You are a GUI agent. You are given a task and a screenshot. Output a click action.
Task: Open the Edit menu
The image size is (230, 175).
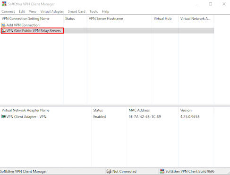(x=22, y=11)
